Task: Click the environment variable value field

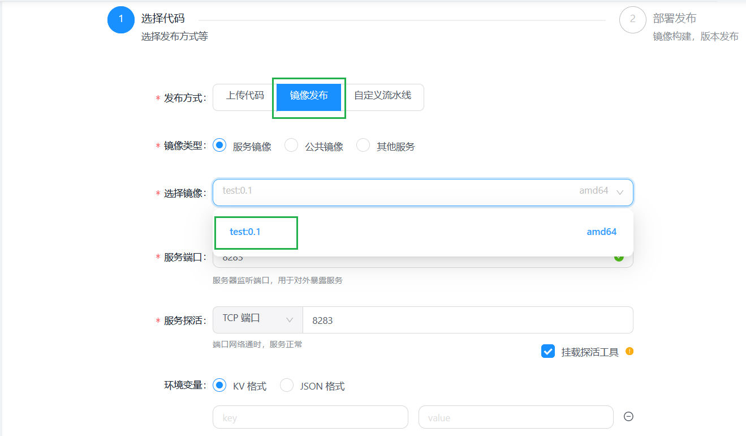Action: [515, 417]
